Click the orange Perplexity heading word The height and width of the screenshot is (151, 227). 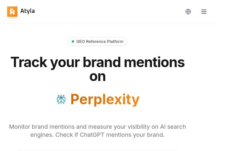click(105, 99)
